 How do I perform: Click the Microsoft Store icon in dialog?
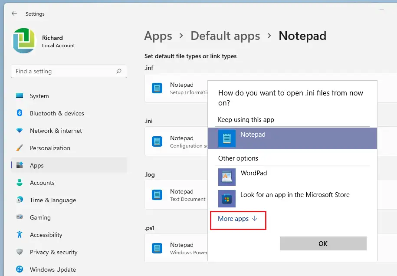coord(227,199)
